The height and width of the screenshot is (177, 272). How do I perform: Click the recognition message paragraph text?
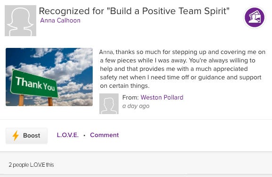[182, 69]
